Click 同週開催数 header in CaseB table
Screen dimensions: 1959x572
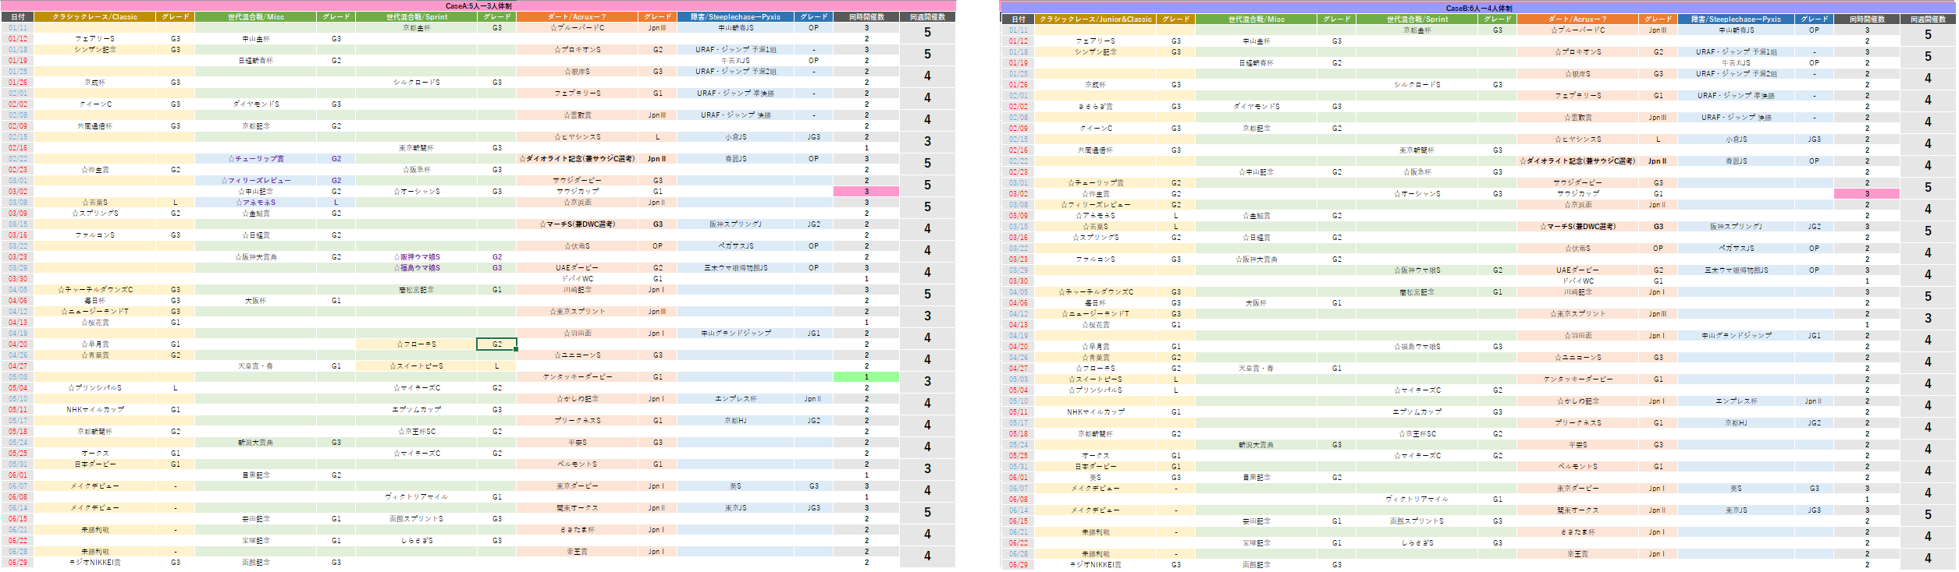tap(1928, 19)
